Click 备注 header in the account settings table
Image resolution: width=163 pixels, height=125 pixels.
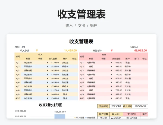(145, 114)
